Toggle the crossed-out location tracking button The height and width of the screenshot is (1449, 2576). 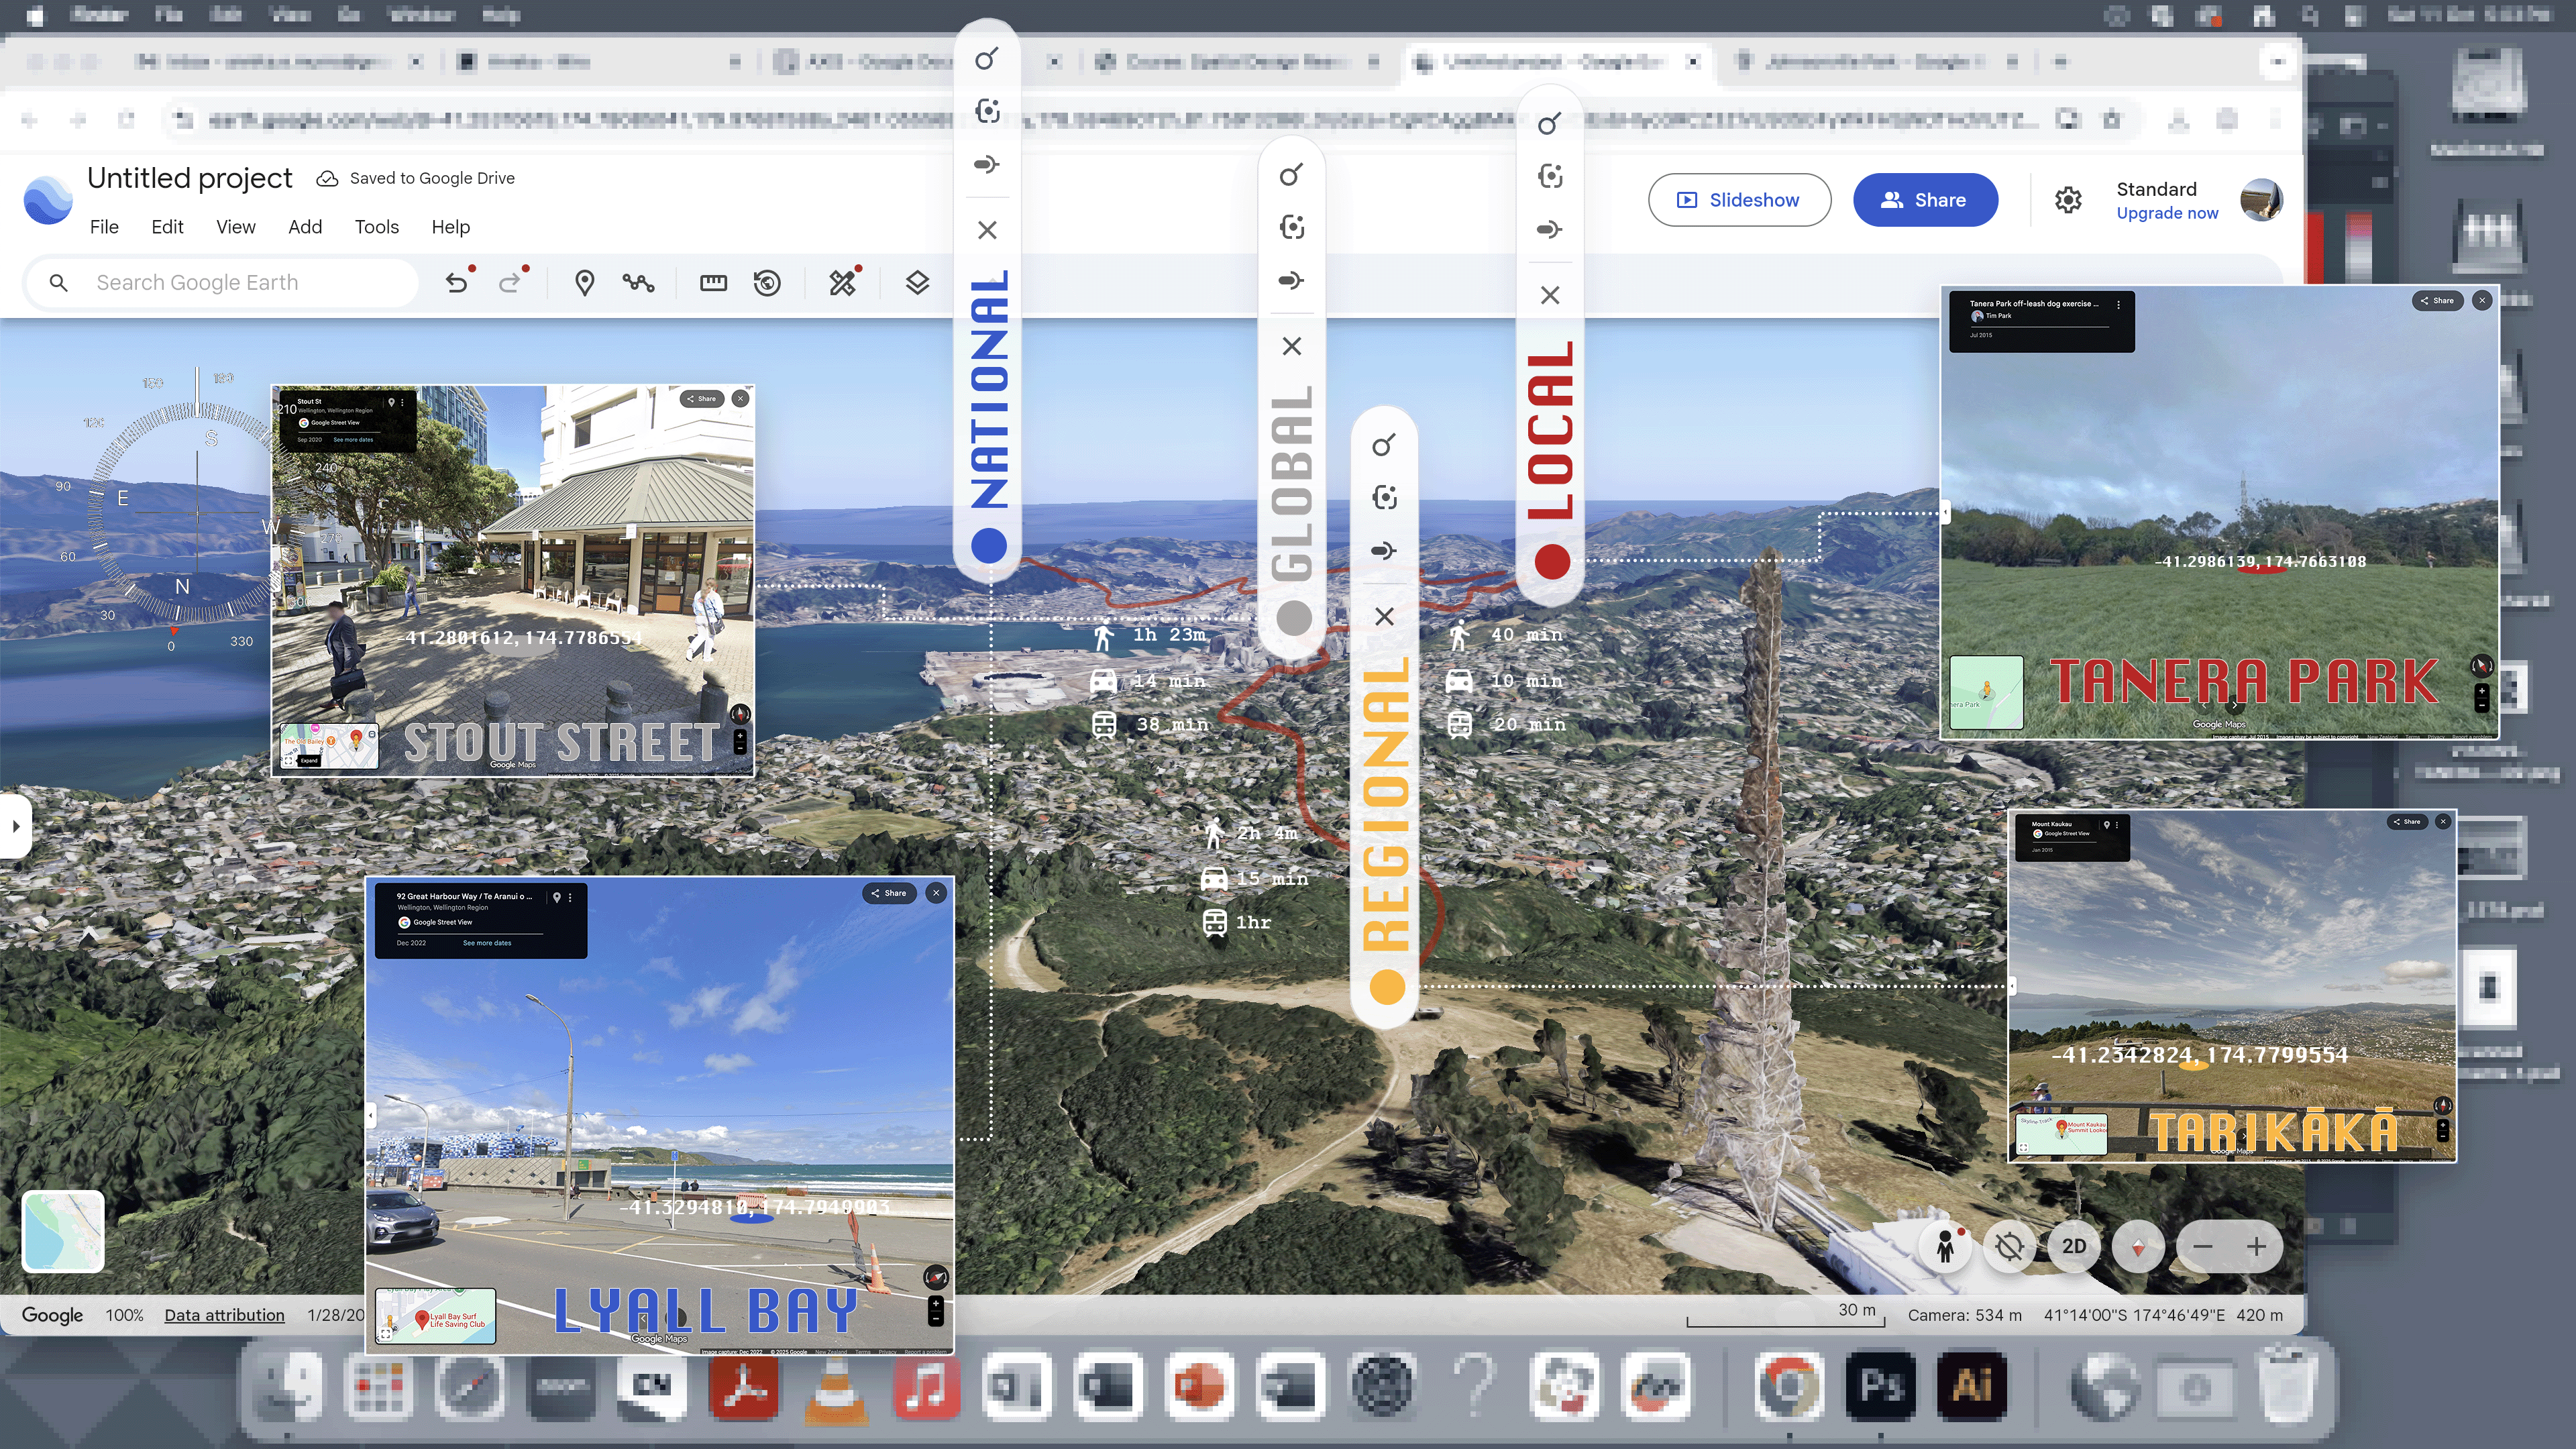pyautogui.click(x=2009, y=1246)
